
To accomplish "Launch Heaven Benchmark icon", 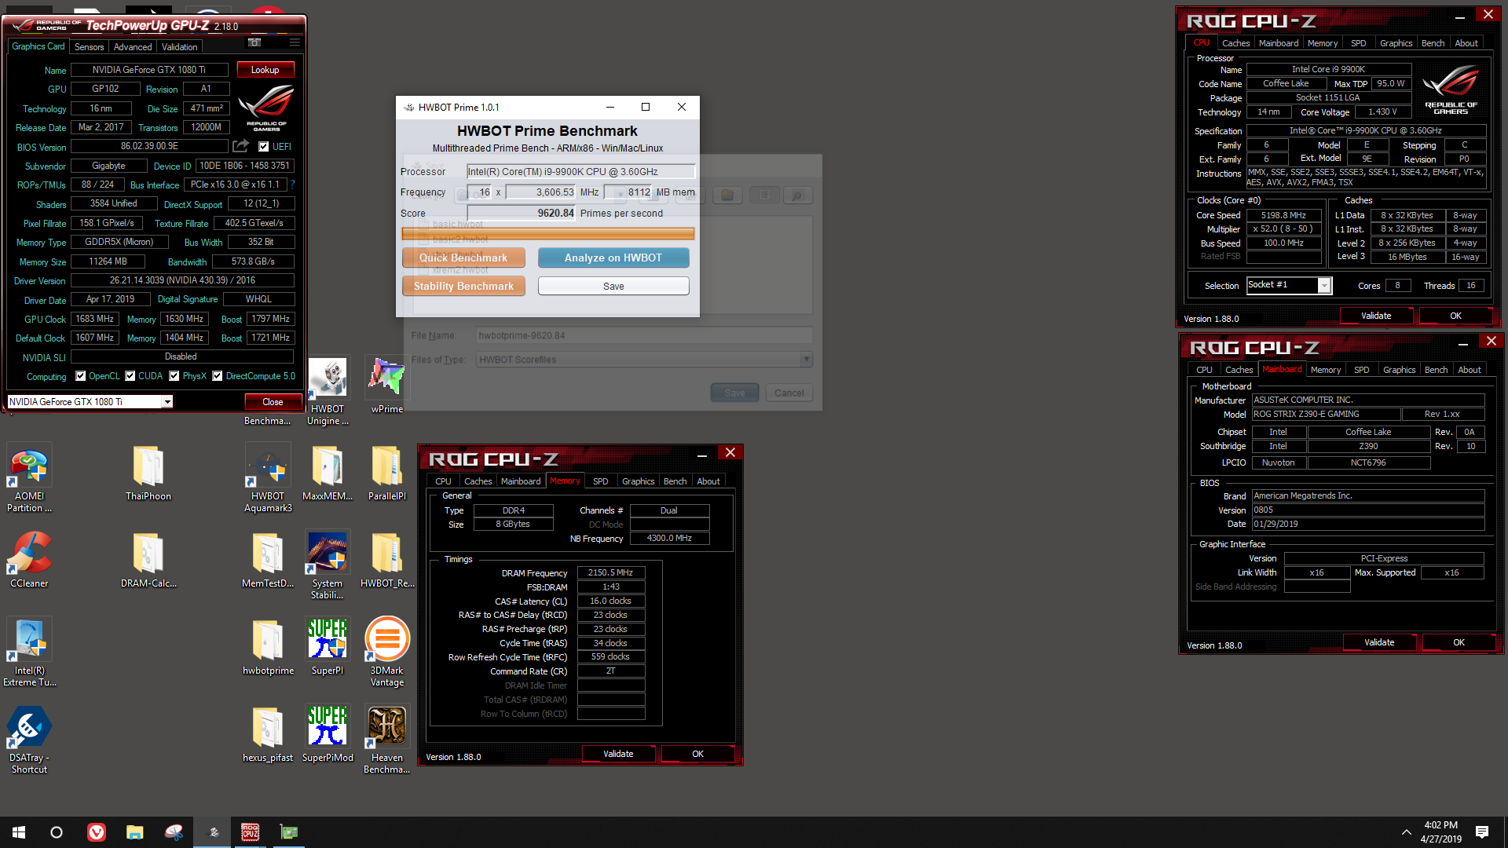I will (387, 740).
